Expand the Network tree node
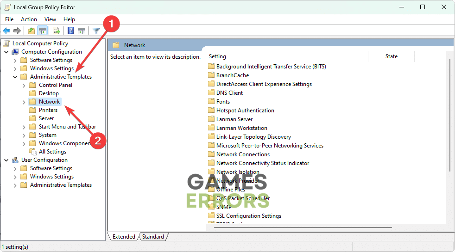 click(24, 102)
